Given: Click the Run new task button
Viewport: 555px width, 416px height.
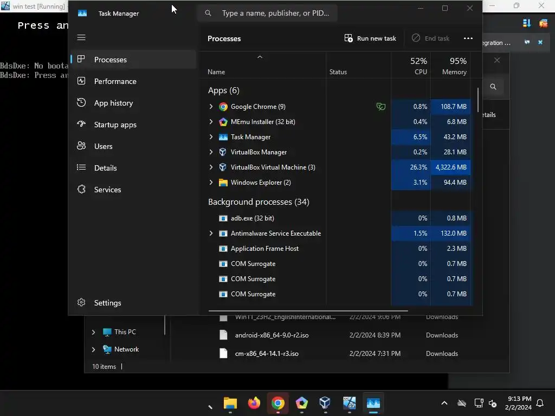Looking at the screenshot, I should coord(370,38).
